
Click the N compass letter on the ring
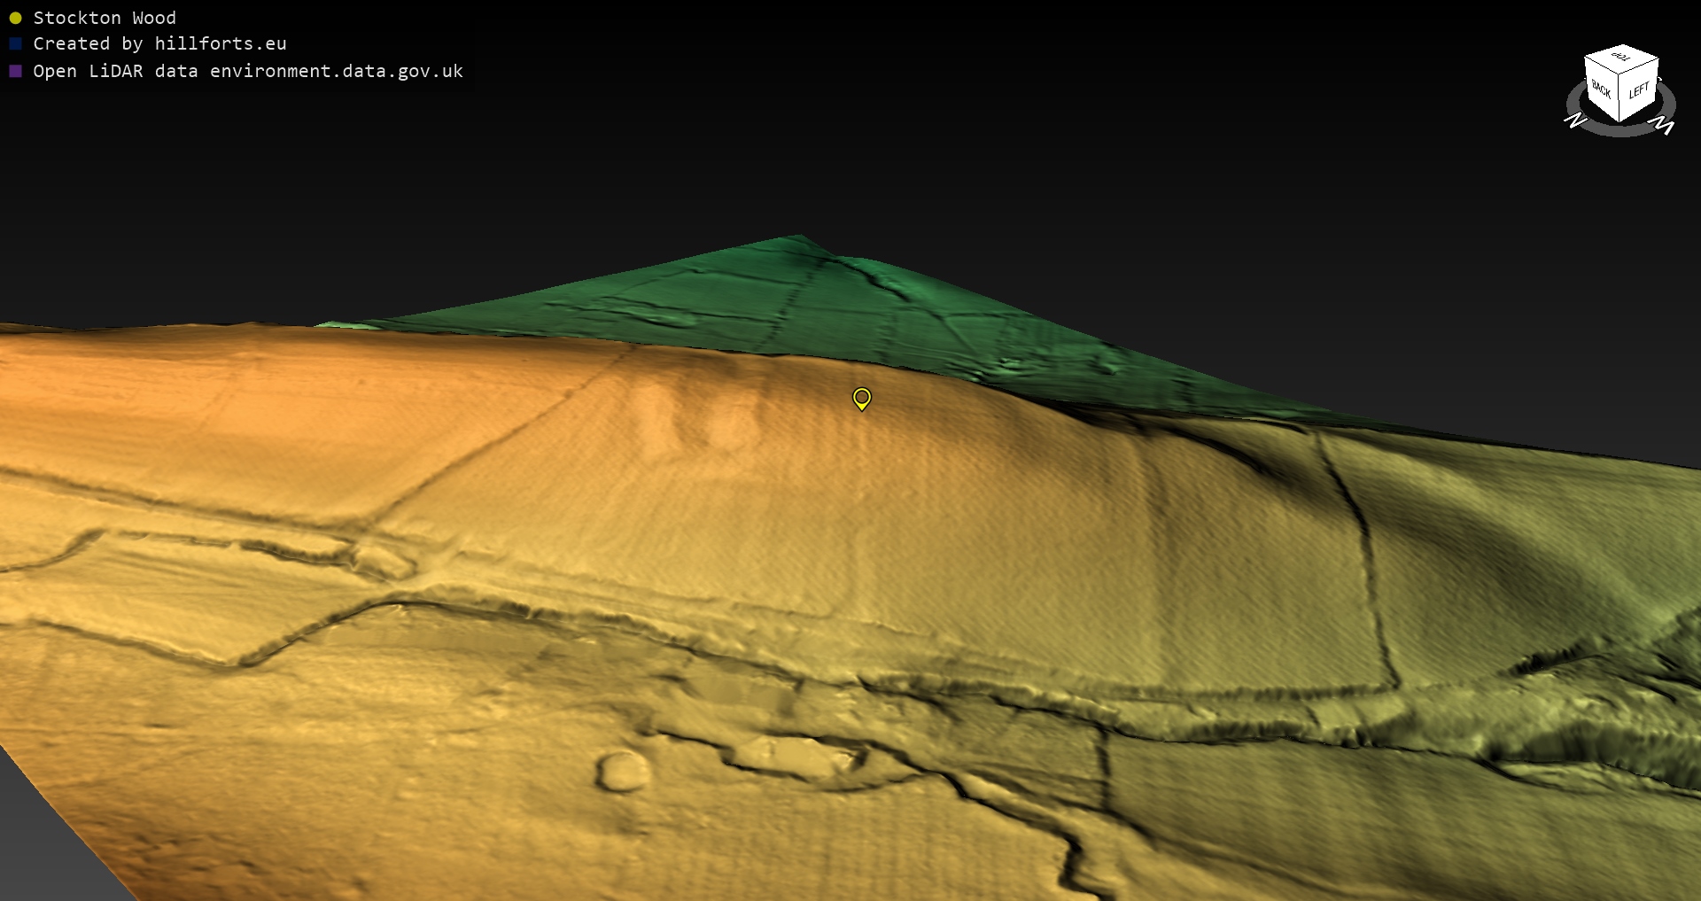coord(1575,120)
